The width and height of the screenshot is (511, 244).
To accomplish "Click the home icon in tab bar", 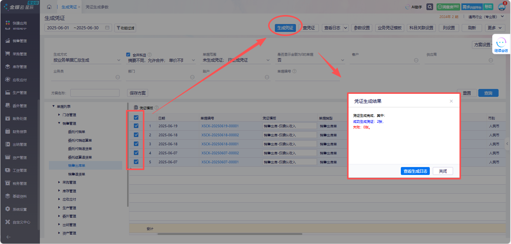I will coord(49,7).
